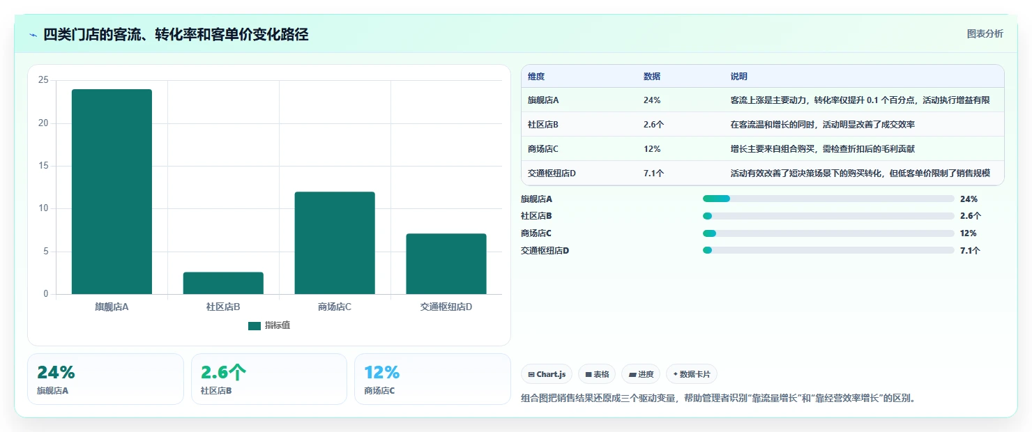Click the 交通枢纽店D x-axis label
1032x432 pixels.
tap(446, 307)
